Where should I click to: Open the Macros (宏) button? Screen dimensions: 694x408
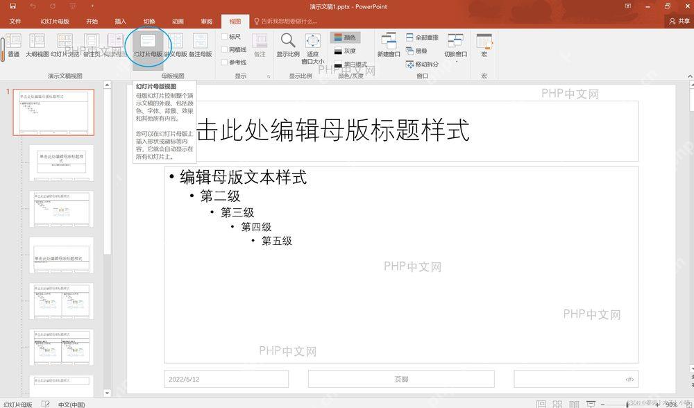484,46
